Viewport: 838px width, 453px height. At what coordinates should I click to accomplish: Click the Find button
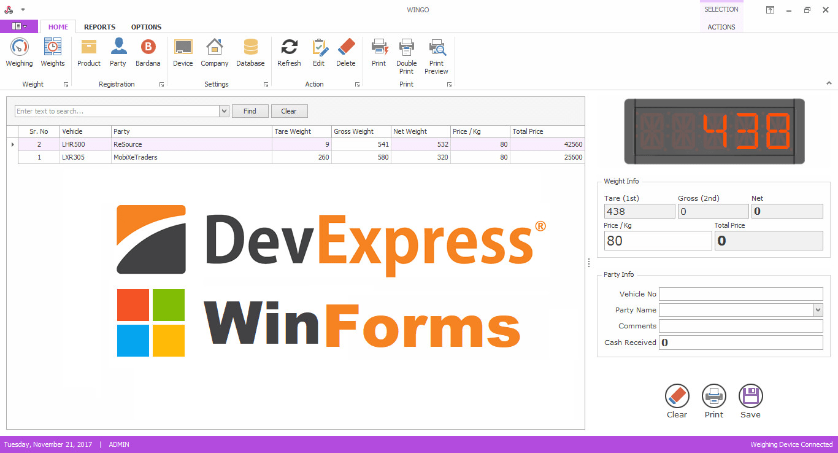(250, 110)
